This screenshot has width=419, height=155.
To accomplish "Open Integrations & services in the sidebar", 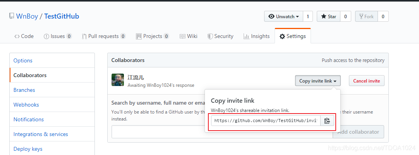I will click(52, 134).
